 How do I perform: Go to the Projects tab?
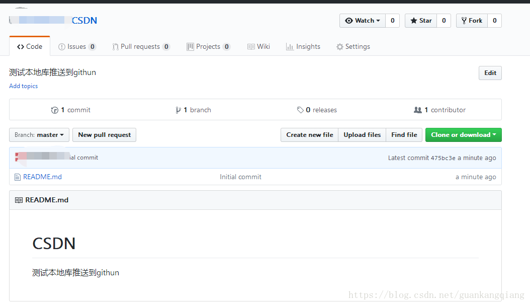(209, 46)
